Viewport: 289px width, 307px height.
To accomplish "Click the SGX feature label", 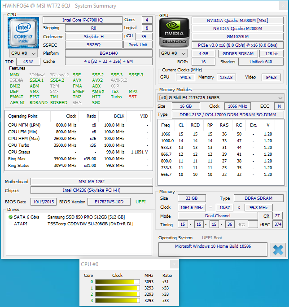I will pyautogui.click(x=96, y=103).
